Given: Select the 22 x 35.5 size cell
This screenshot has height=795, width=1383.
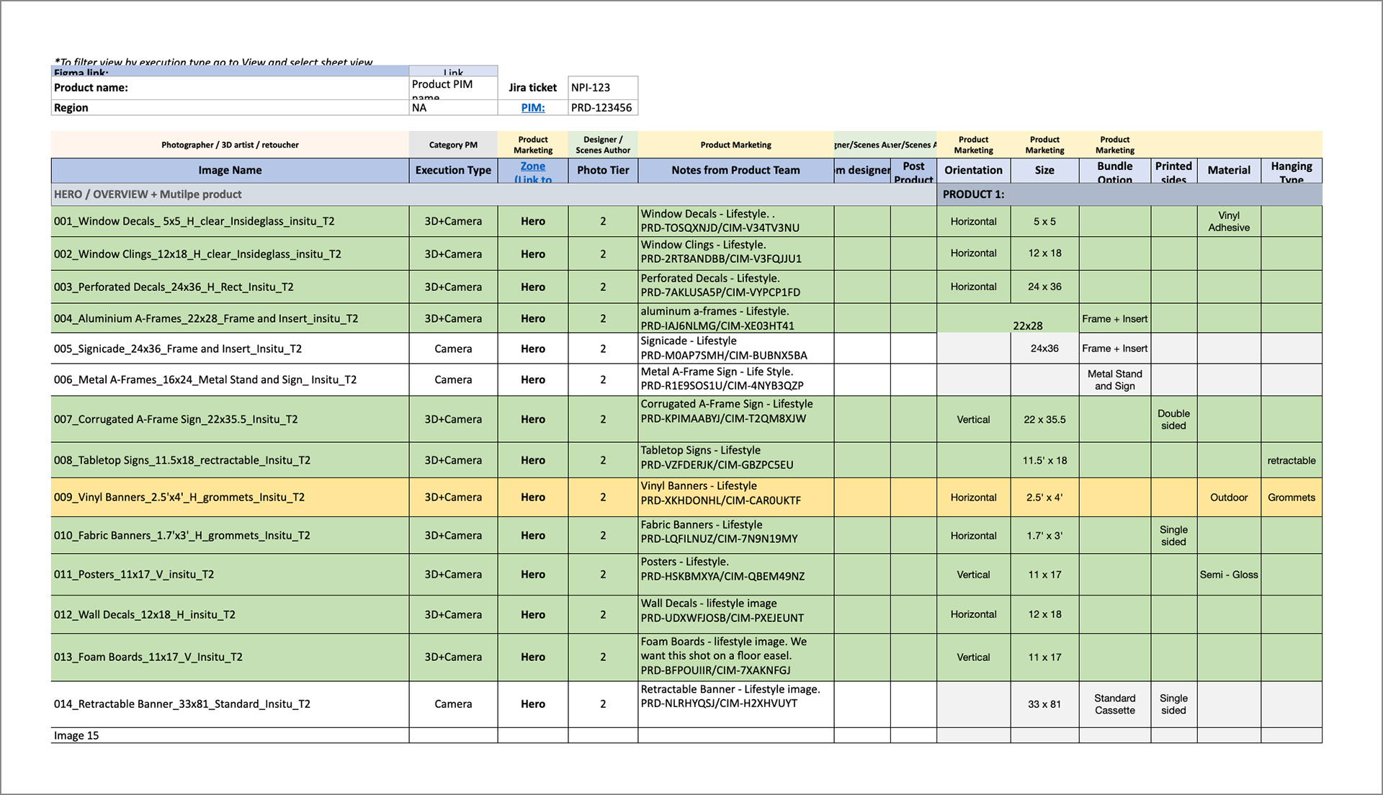Looking at the screenshot, I should pos(1044,419).
